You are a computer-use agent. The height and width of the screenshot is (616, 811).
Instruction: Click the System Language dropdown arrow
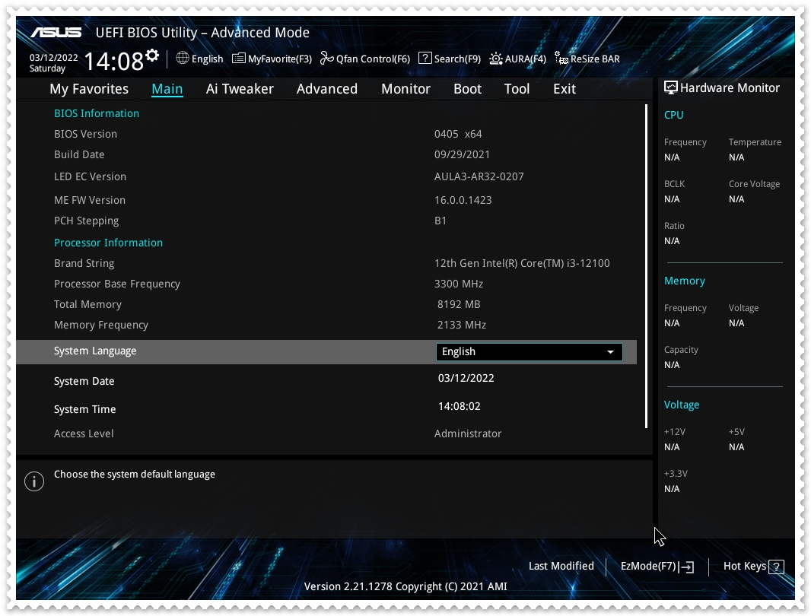coord(610,352)
